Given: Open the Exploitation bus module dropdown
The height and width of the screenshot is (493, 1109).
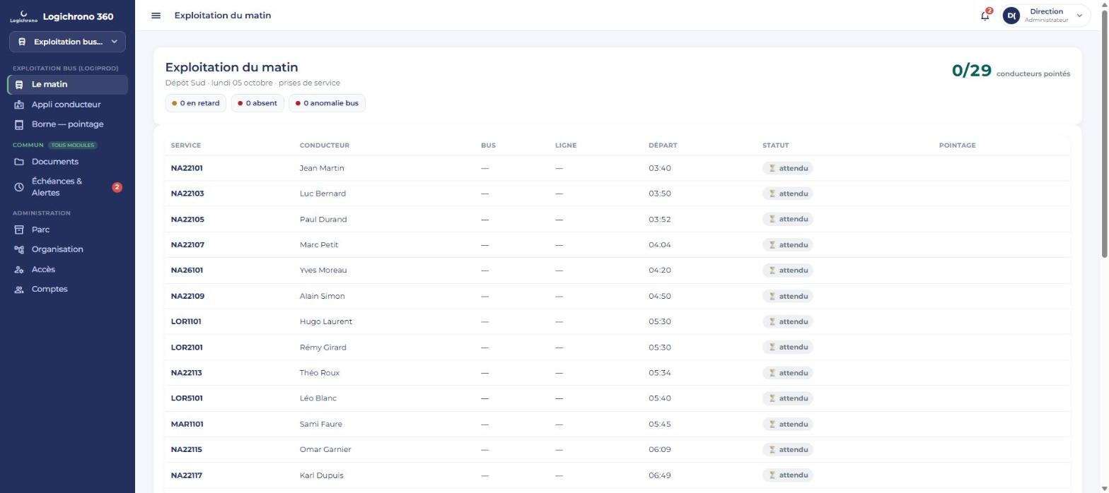Looking at the screenshot, I should click(x=67, y=42).
